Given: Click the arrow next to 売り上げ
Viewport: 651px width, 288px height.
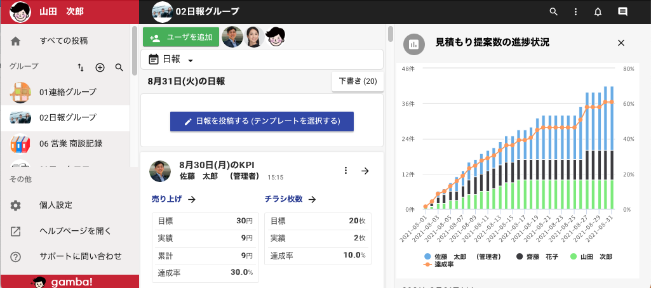Looking at the screenshot, I should (x=191, y=199).
